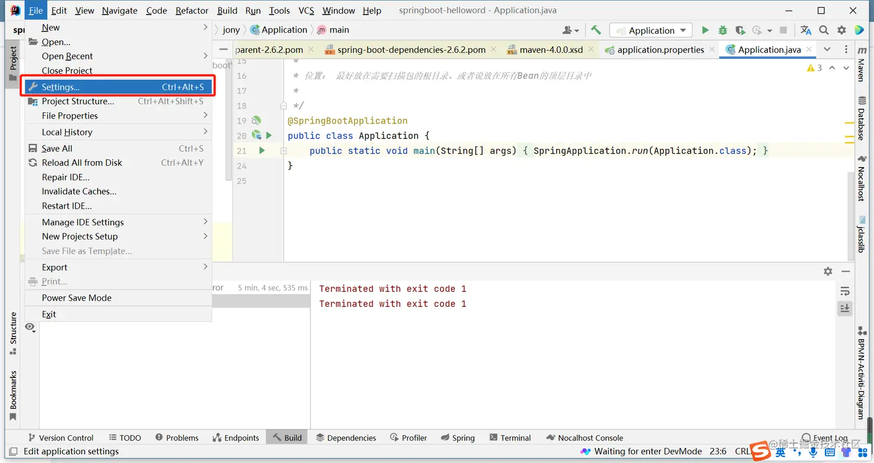Click the eye view options icon in Build panel
The width and height of the screenshot is (874, 463).
pos(30,328)
